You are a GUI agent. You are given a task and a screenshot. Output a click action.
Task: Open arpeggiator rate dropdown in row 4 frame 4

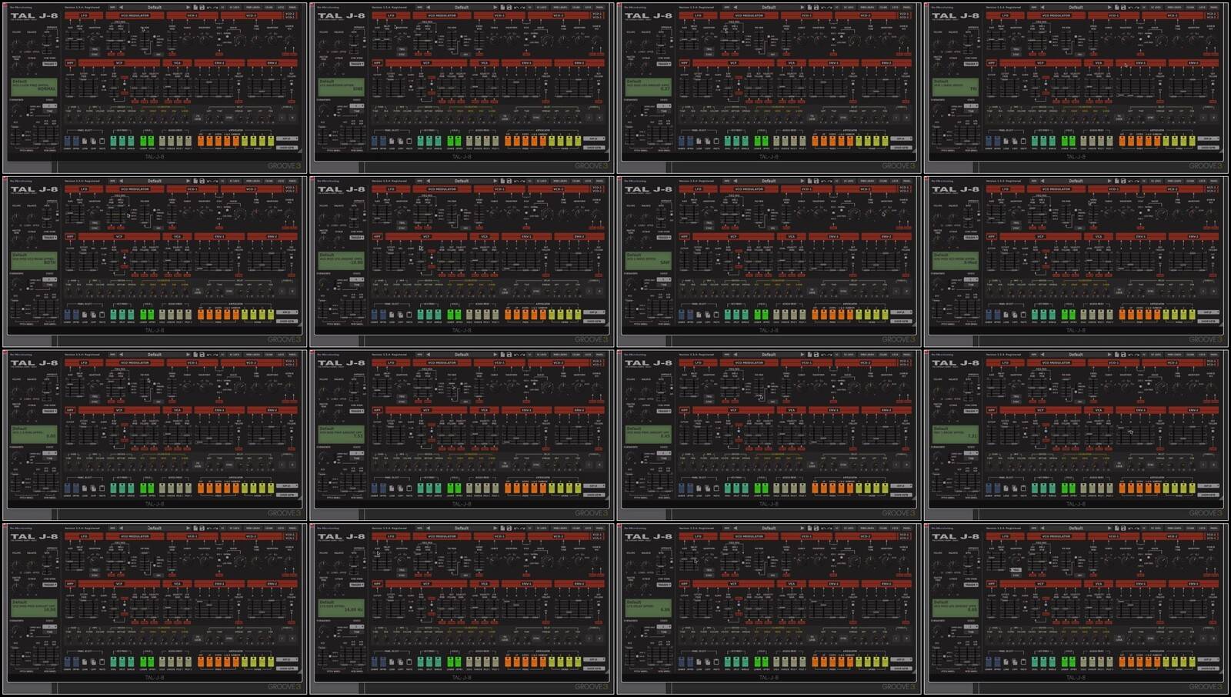pyautogui.click(x=1209, y=659)
